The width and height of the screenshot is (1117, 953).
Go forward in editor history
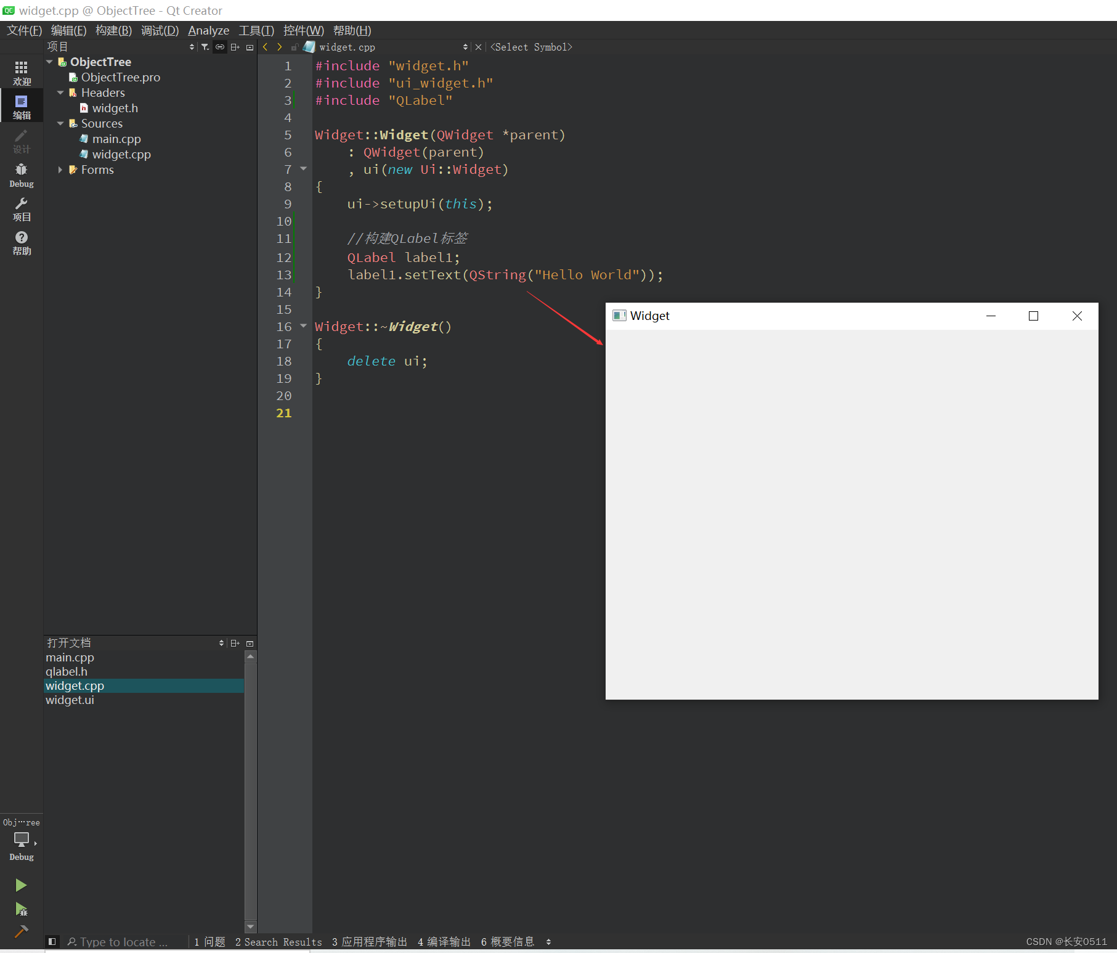[280, 47]
